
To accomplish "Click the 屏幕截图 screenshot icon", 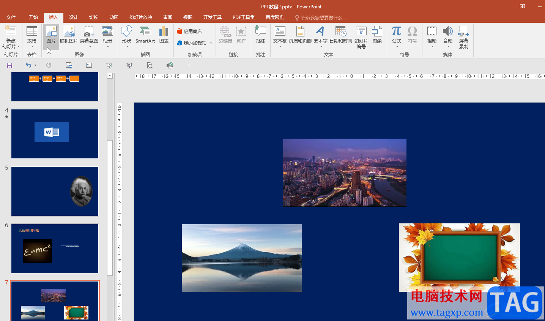I will tap(89, 32).
